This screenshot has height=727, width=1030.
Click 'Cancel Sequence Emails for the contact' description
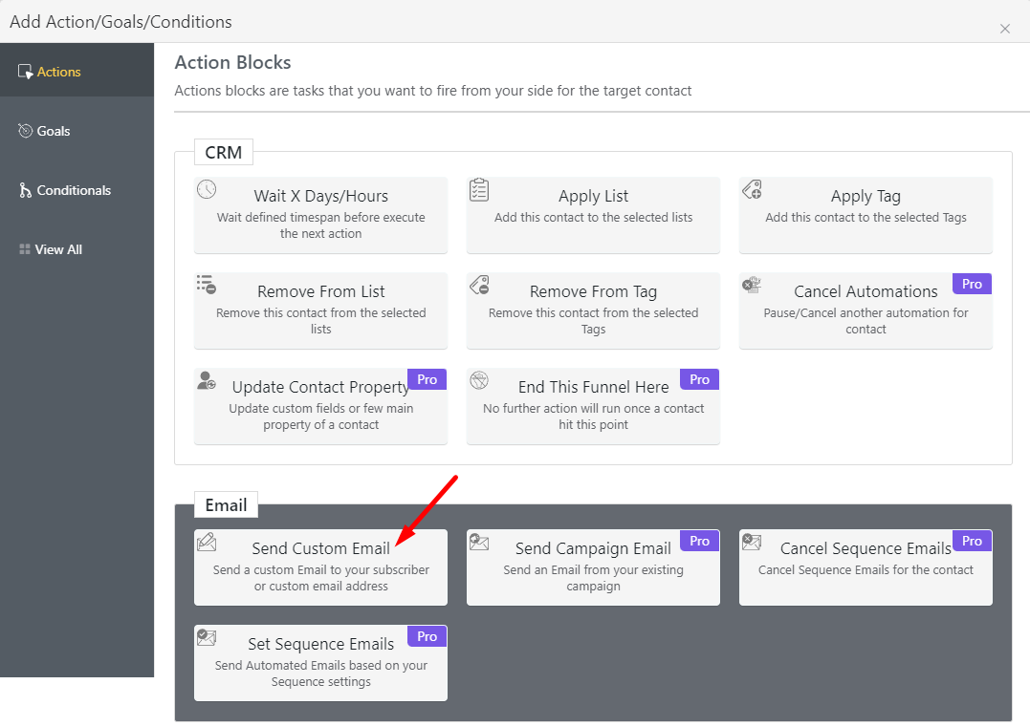[x=866, y=569]
